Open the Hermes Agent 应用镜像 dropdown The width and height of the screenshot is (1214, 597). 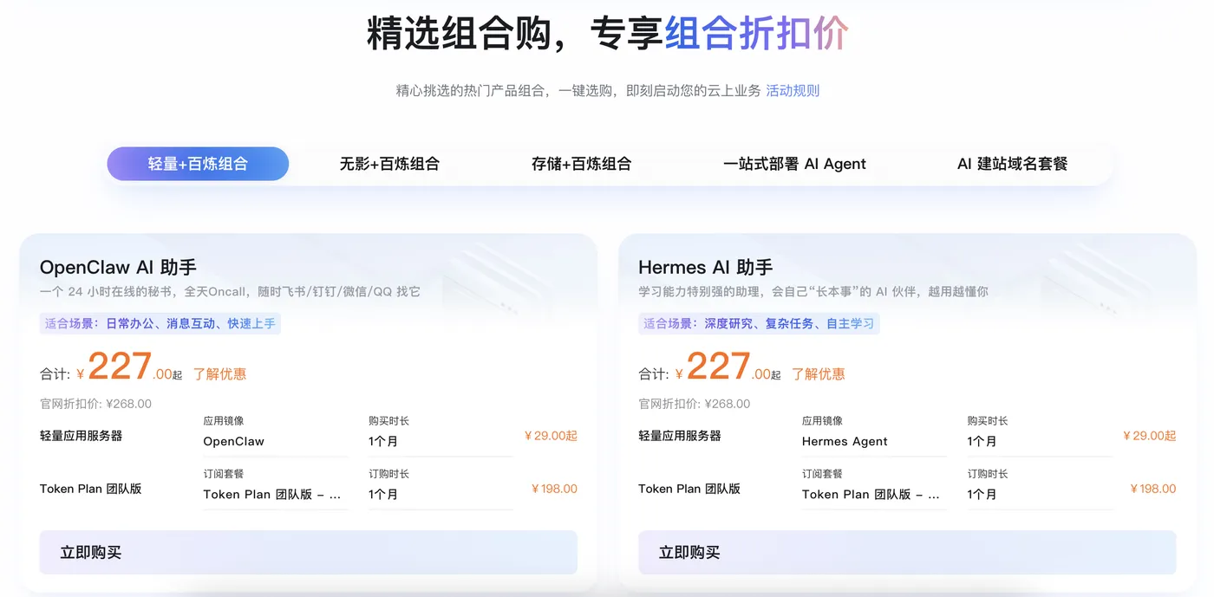pos(874,442)
